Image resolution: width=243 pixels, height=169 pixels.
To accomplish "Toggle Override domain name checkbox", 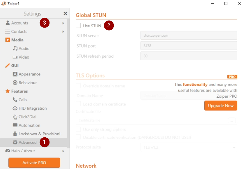I will 78,86.
